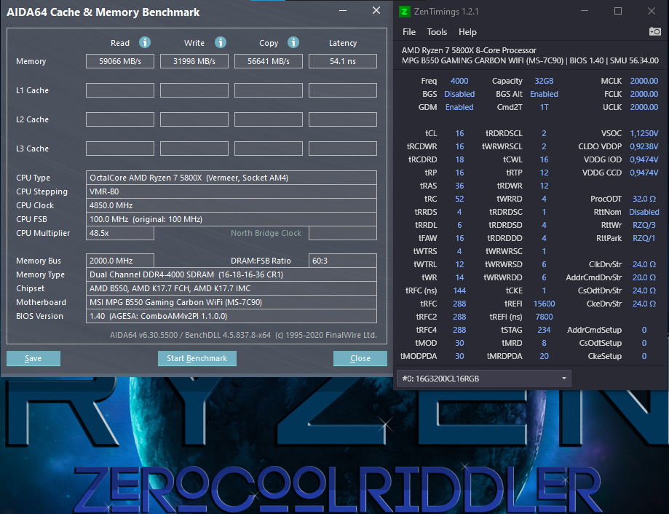Click the AIDA64 Cache & Memory Benchmark title

click(103, 12)
